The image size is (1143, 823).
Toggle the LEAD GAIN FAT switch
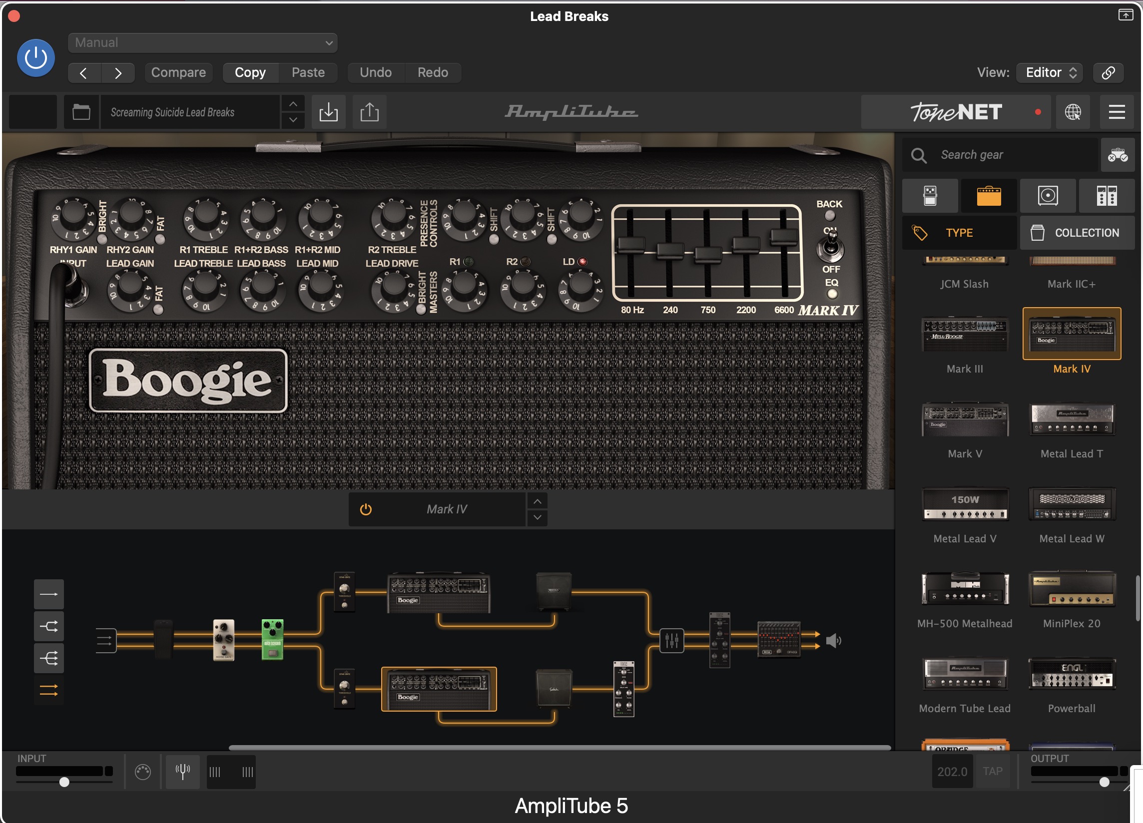(158, 310)
